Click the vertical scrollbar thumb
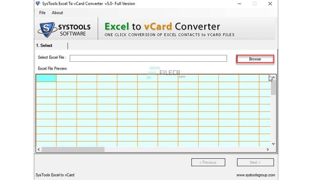Image resolution: width=311 pixels, height=180 pixels. pyautogui.click(x=273, y=87)
